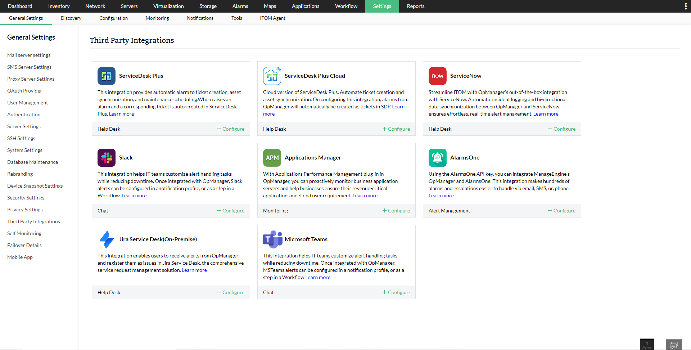691x350 pixels.
Task: Click the AlarmsOne bell icon
Action: [437, 158]
